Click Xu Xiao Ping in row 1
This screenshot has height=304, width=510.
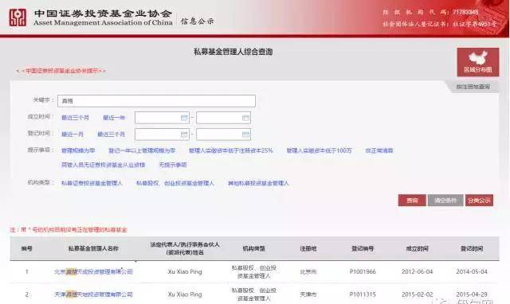[x=185, y=272]
